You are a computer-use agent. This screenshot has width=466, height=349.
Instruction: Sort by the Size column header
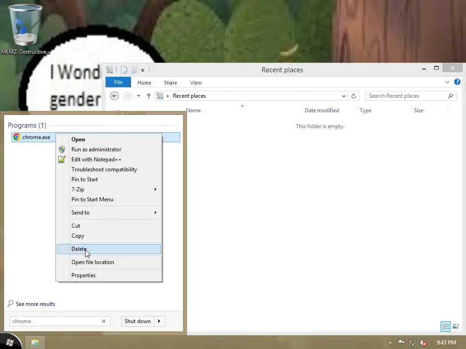[419, 110]
